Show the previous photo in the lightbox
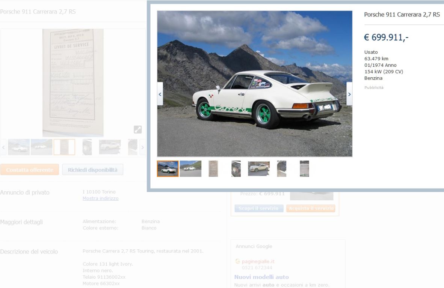Viewport: 444px width, 288px height. click(x=160, y=94)
